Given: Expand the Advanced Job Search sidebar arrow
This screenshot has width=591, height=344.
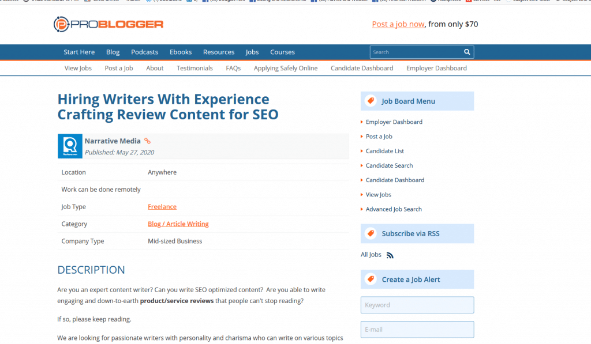Looking at the screenshot, I should 362,209.
